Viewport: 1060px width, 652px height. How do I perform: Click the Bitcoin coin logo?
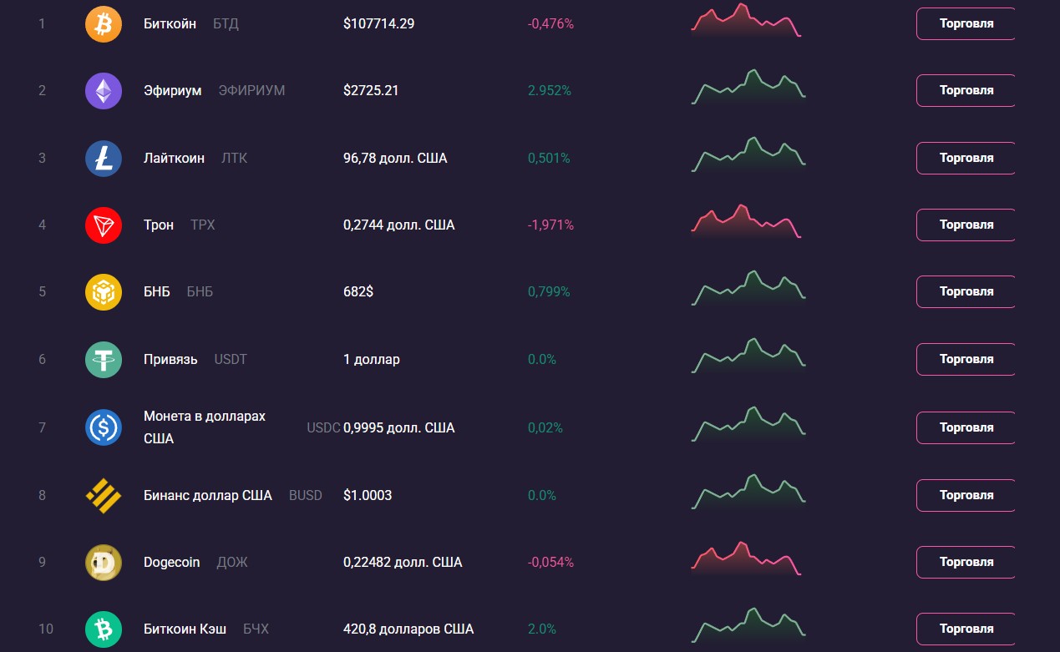point(104,23)
